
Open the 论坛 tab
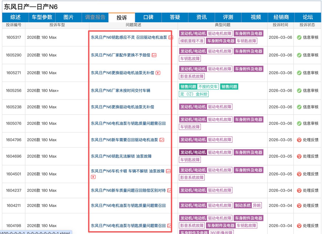point(308,17)
